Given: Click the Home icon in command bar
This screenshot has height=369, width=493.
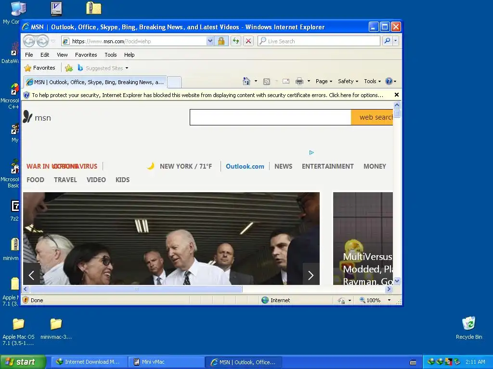Looking at the screenshot, I should [246, 81].
